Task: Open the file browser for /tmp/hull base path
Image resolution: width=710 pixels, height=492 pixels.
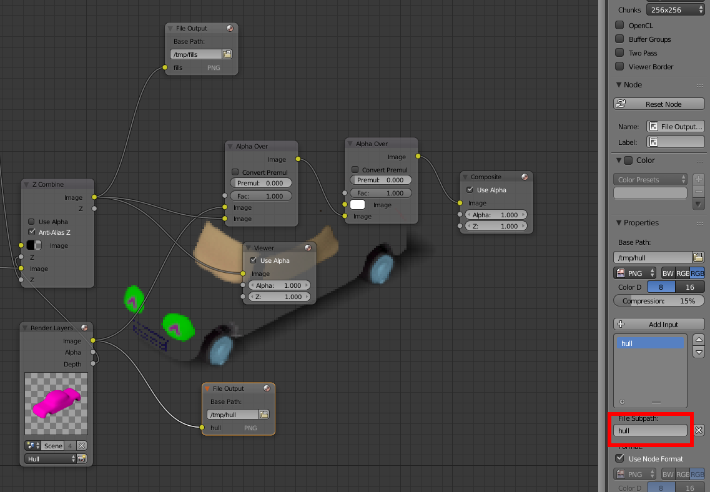Action: (698, 257)
